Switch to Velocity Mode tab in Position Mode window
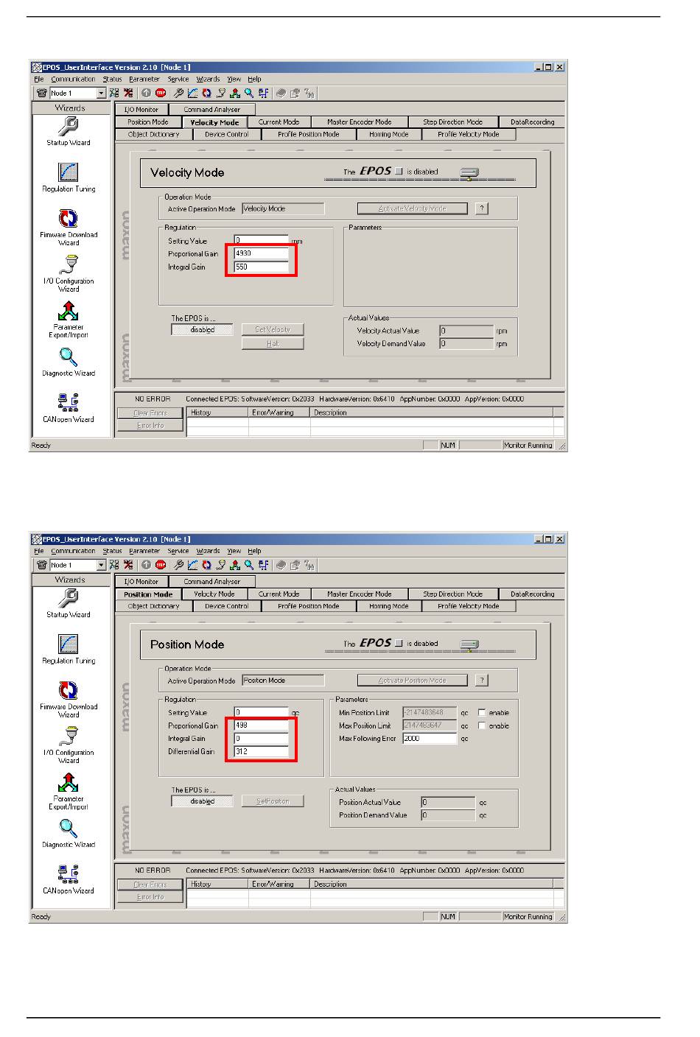The width and height of the screenshot is (700, 1037). pos(214,594)
